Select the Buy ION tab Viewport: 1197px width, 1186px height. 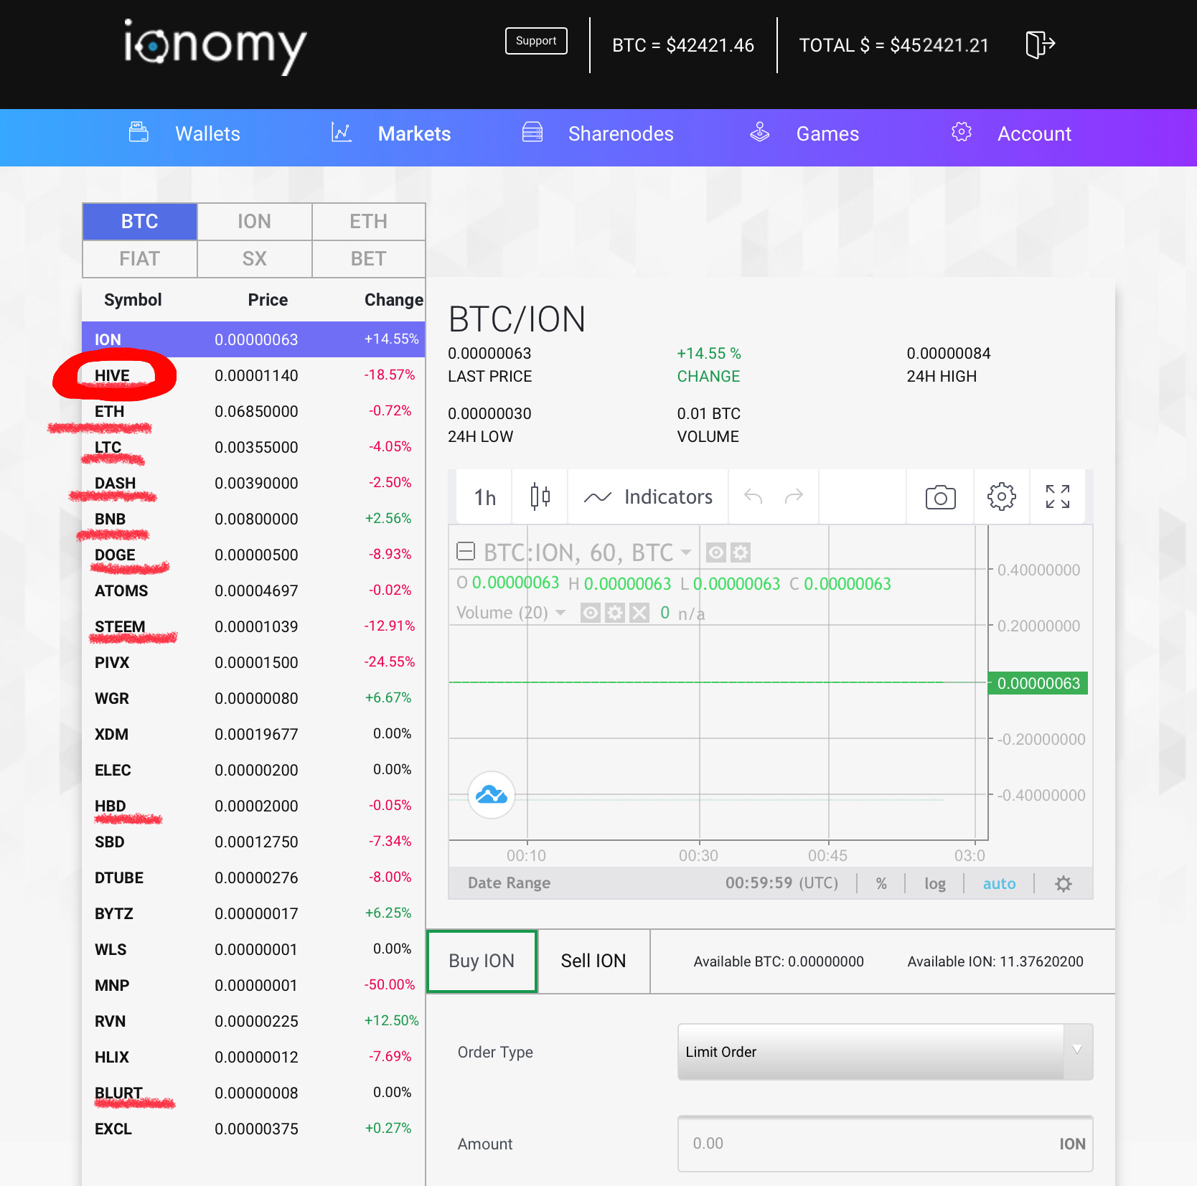pyautogui.click(x=482, y=961)
